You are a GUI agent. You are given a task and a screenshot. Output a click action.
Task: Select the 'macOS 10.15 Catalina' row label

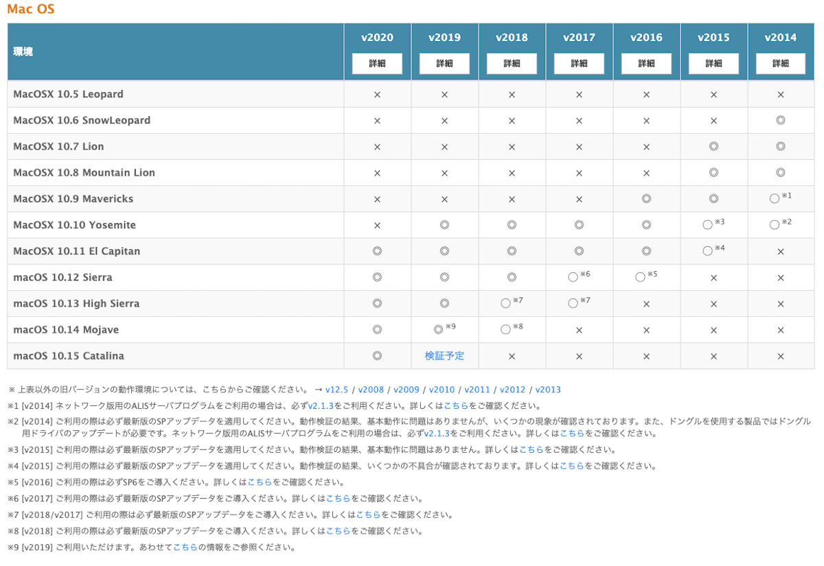69,356
